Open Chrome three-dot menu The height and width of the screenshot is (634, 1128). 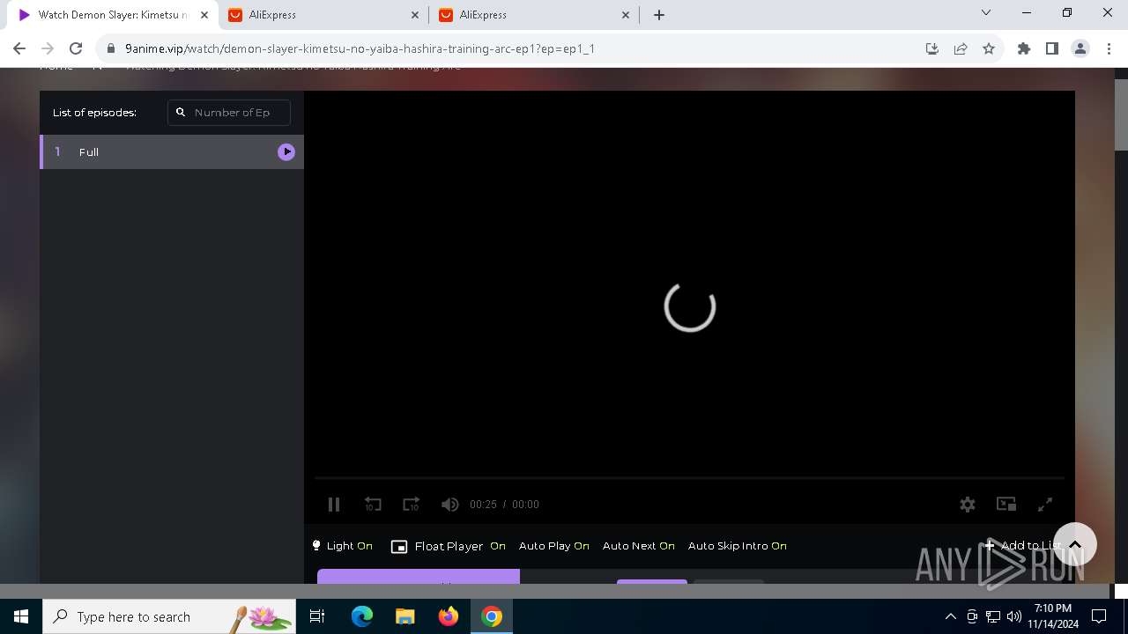[x=1109, y=48]
